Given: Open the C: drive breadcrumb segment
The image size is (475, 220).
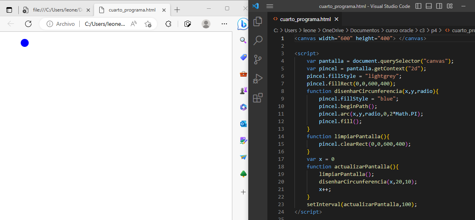Looking at the screenshot, I should coord(276,30).
